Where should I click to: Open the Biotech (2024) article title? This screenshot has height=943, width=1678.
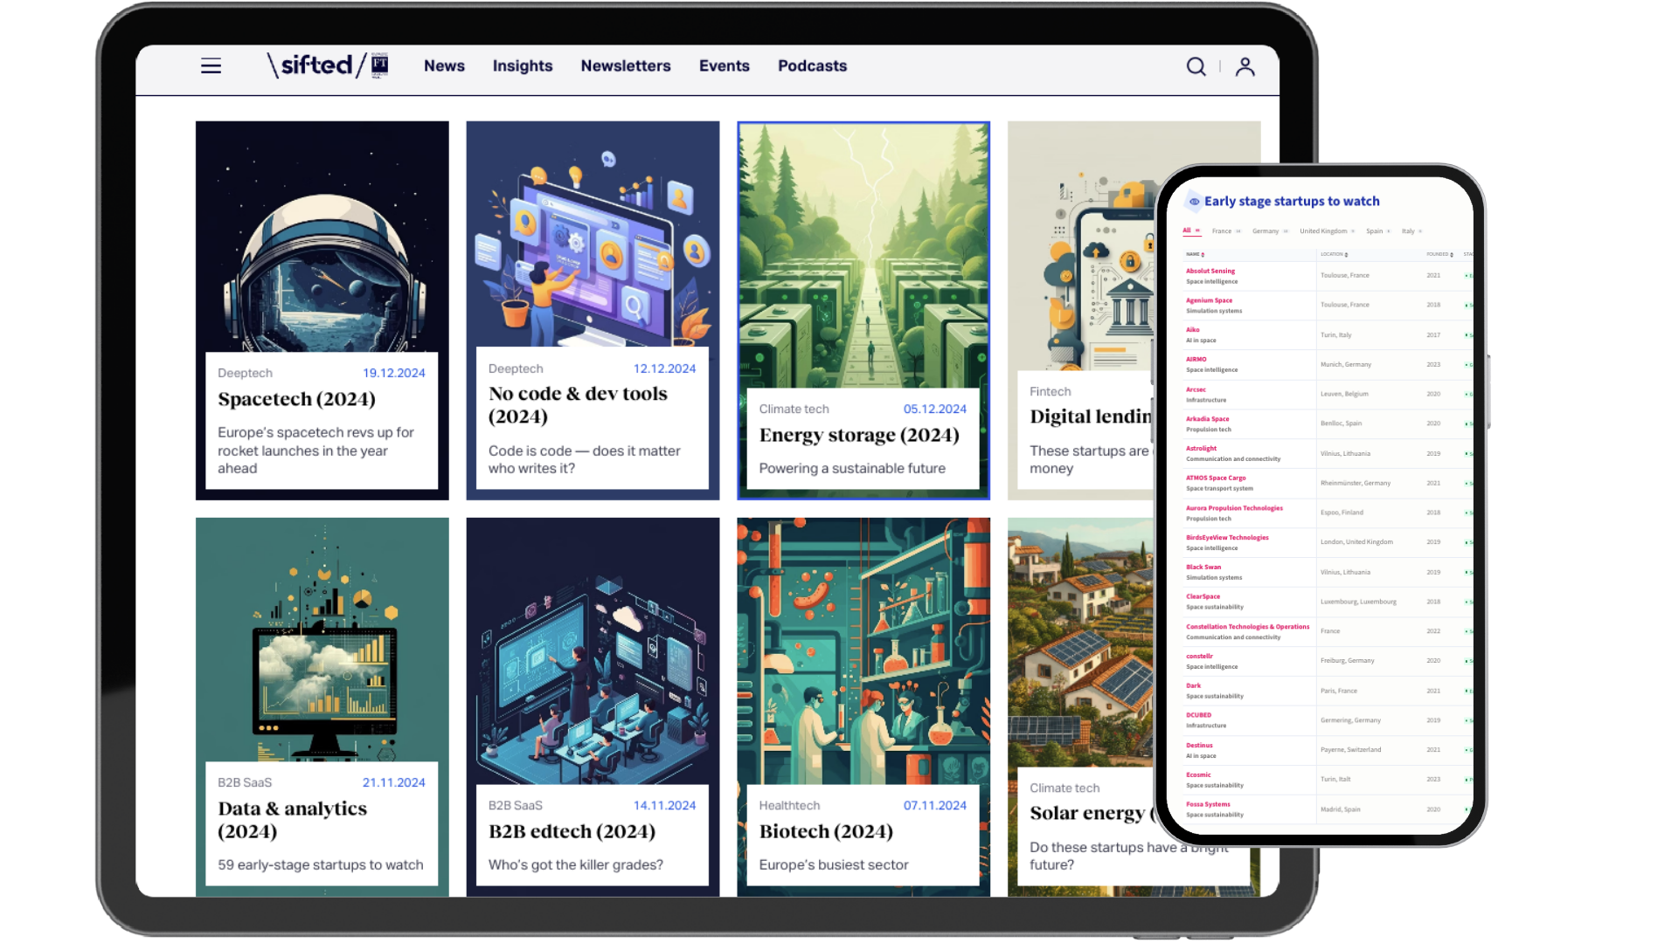[x=826, y=831]
